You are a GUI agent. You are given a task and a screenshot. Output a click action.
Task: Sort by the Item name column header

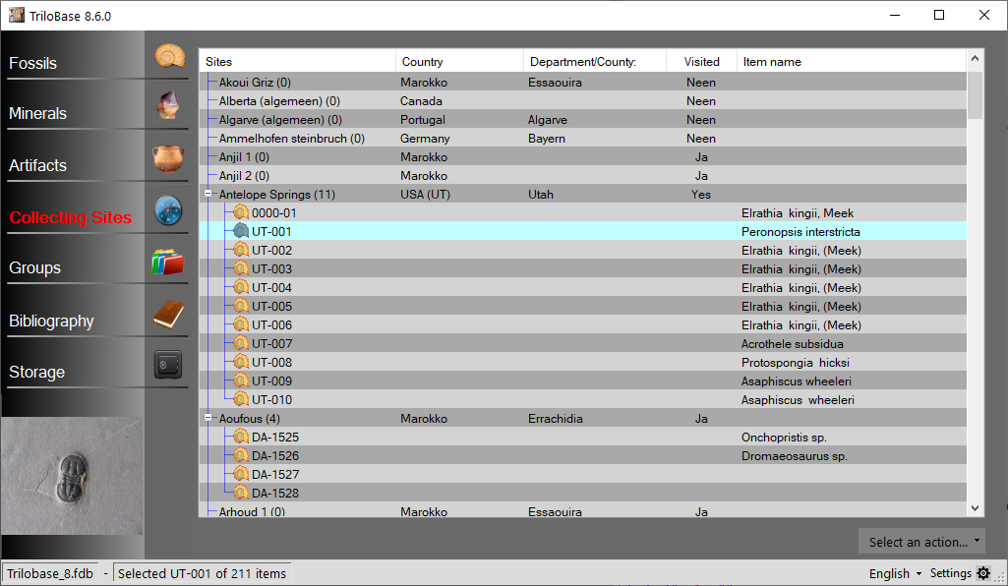(851, 62)
